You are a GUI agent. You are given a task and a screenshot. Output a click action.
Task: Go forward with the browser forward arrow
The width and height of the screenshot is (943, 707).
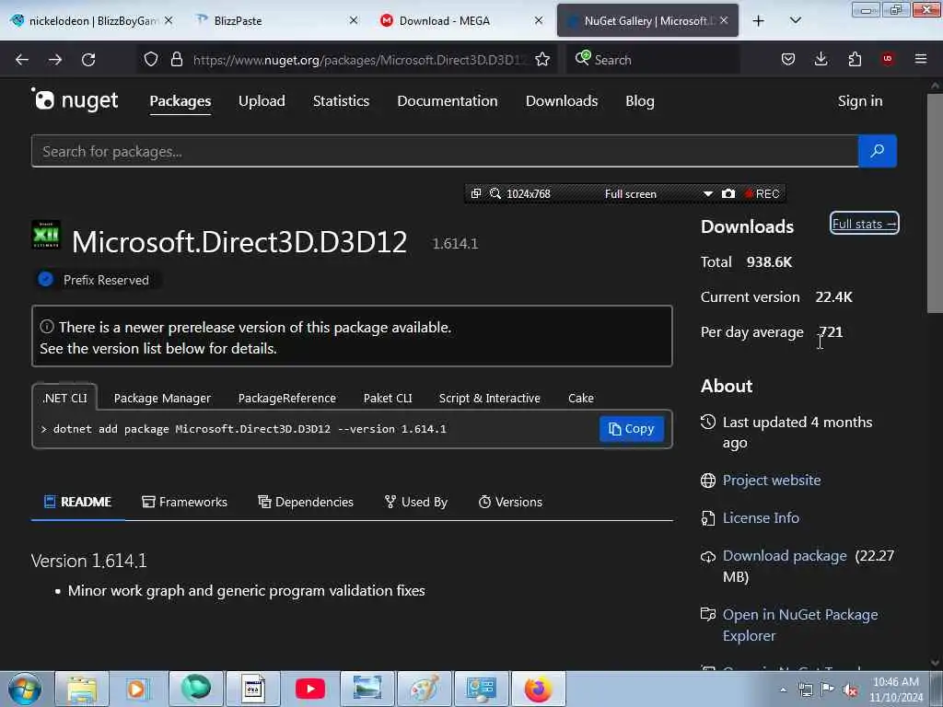click(x=55, y=60)
